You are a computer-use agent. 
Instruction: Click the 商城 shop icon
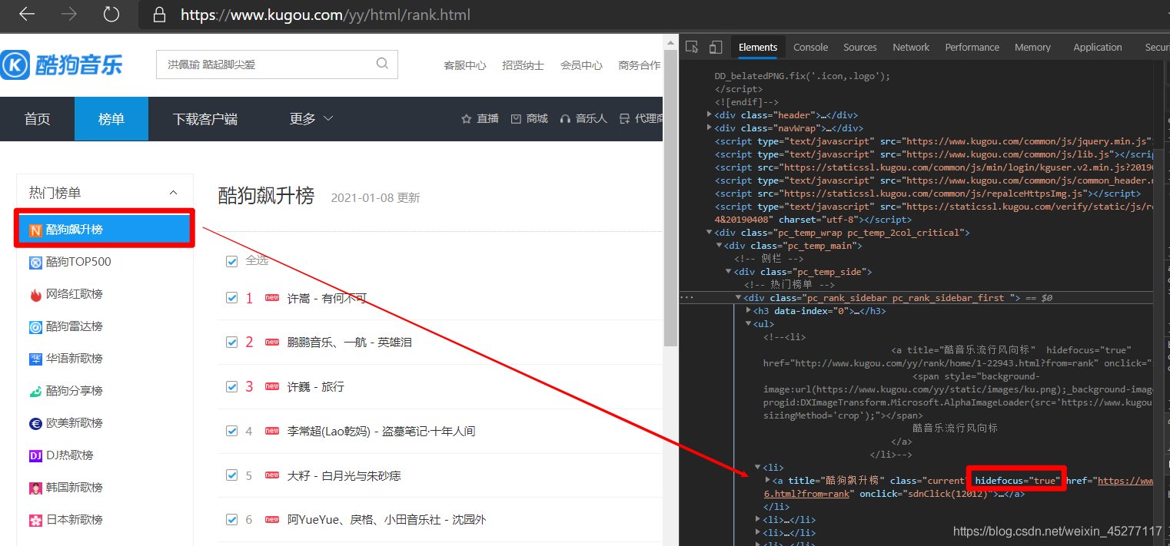point(517,118)
